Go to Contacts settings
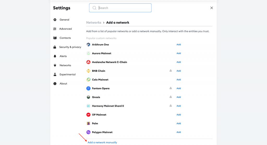Screen dimensions: 267x145 [65, 38]
